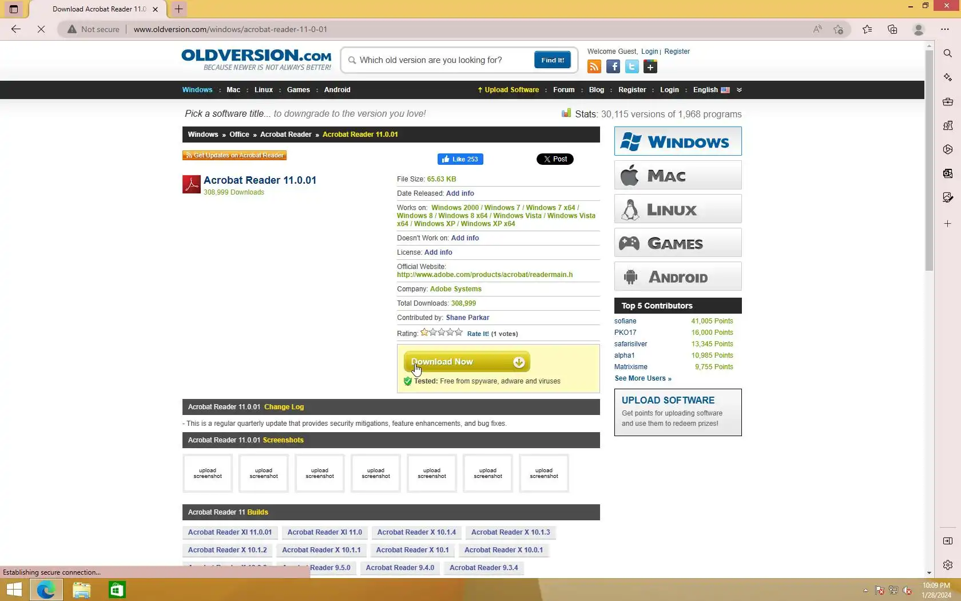961x601 pixels.
Task: Click the black plus share icon
Action: coord(650,67)
